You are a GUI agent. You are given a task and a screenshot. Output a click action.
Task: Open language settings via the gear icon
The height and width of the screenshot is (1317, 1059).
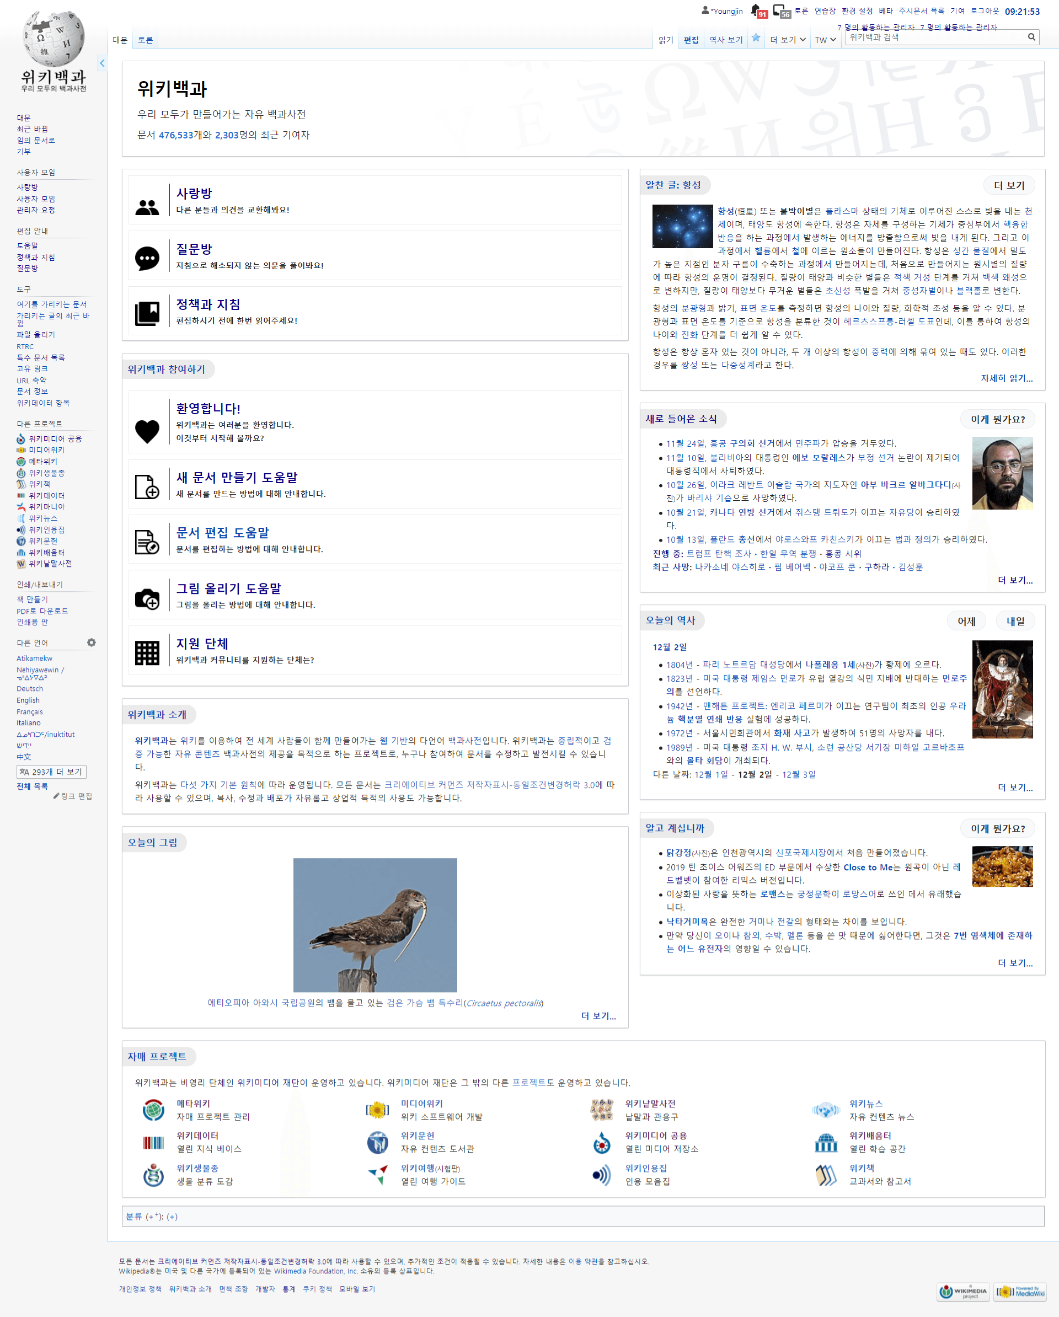(92, 643)
